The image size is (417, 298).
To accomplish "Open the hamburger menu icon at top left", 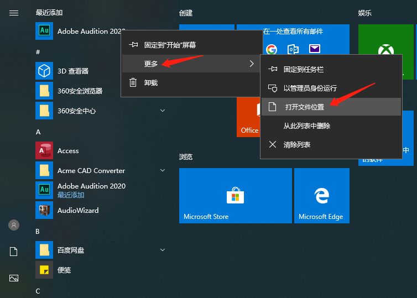I will click(14, 13).
